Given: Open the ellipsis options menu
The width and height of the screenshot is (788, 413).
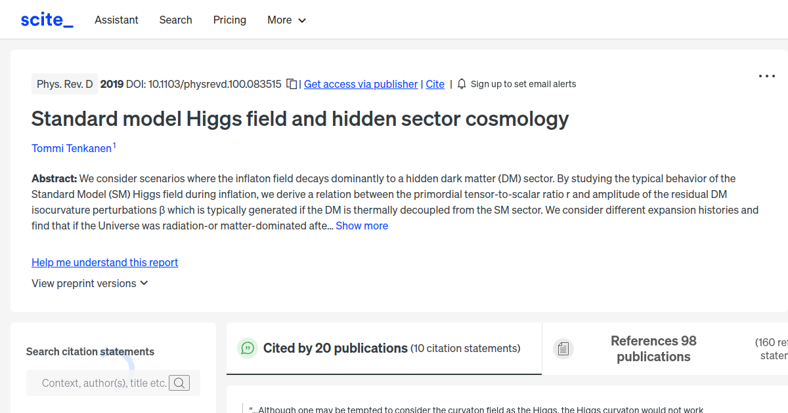Looking at the screenshot, I should pos(766,76).
